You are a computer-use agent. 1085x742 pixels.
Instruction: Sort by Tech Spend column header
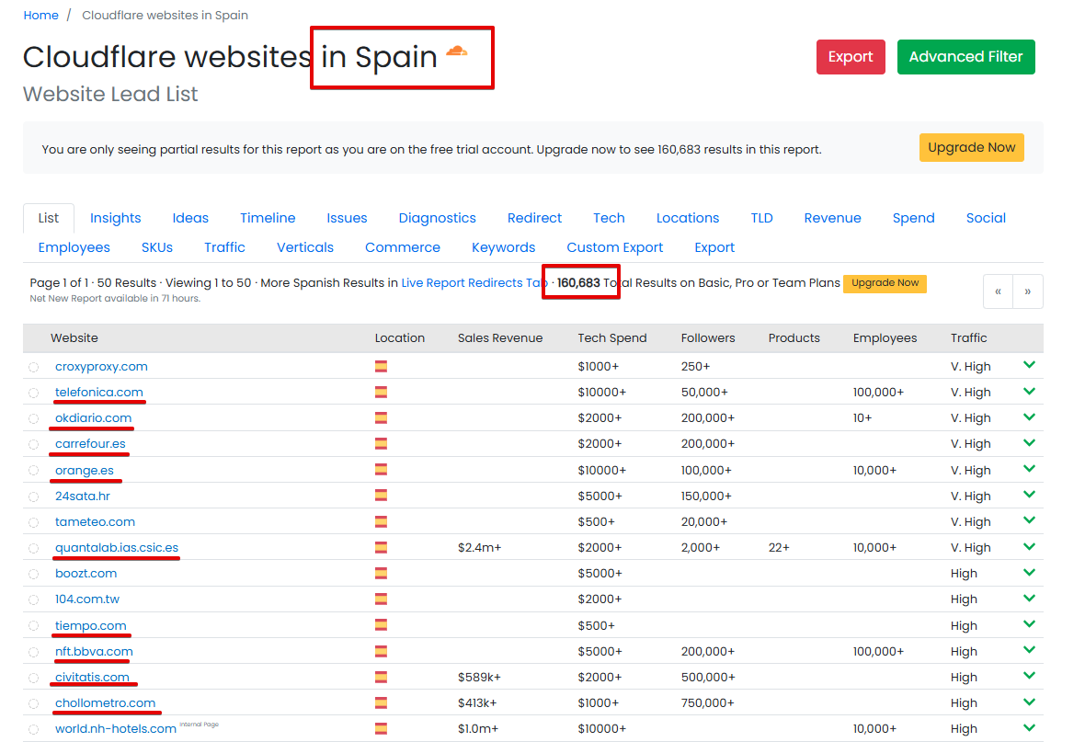[612, 337]
